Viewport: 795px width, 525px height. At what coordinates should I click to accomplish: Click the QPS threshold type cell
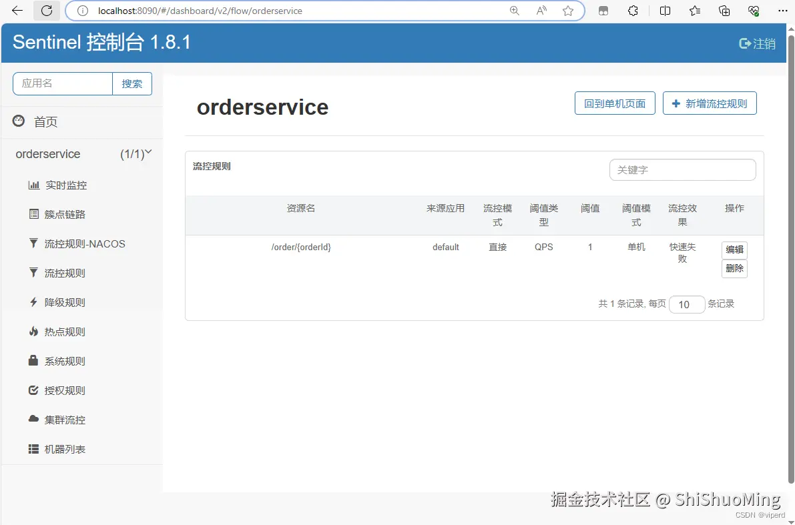tap(544, 247)
